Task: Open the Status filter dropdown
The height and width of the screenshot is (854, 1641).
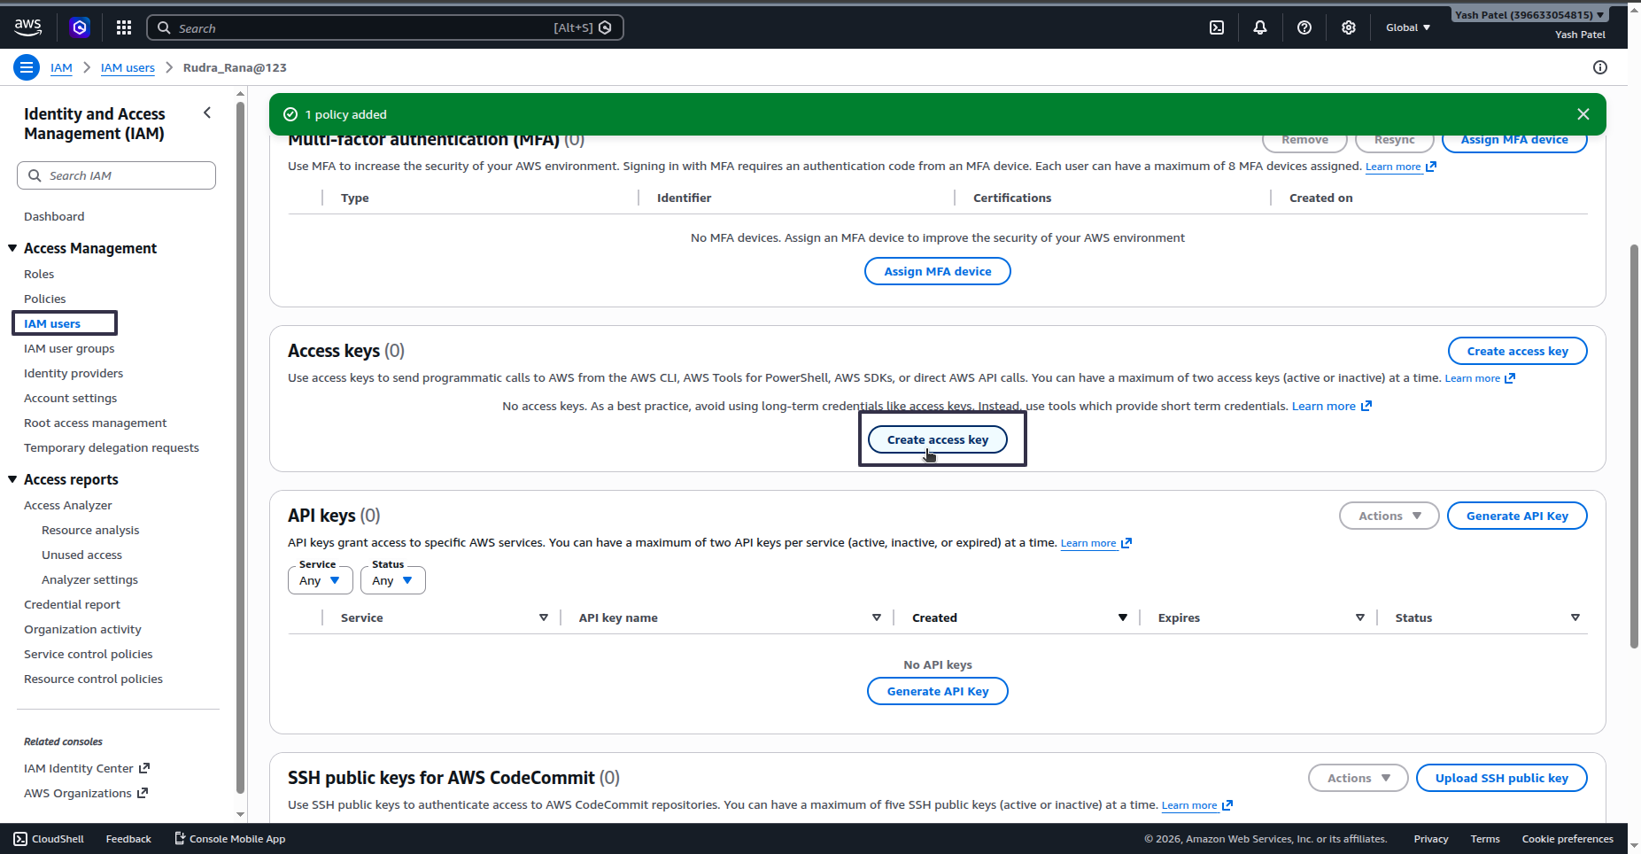Action: coord(393,580)
